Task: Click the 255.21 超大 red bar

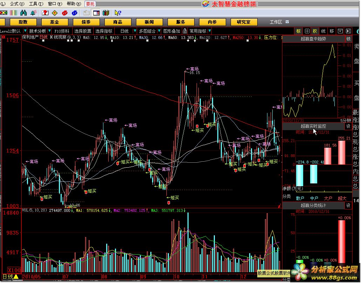Action: pos(342,153)
